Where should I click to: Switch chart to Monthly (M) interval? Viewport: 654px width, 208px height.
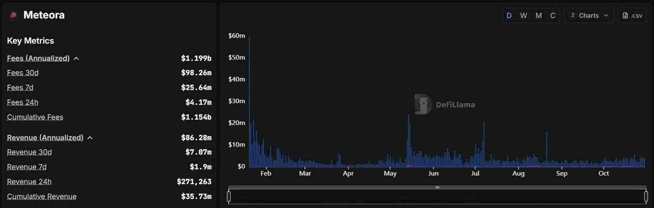[539, 16]
